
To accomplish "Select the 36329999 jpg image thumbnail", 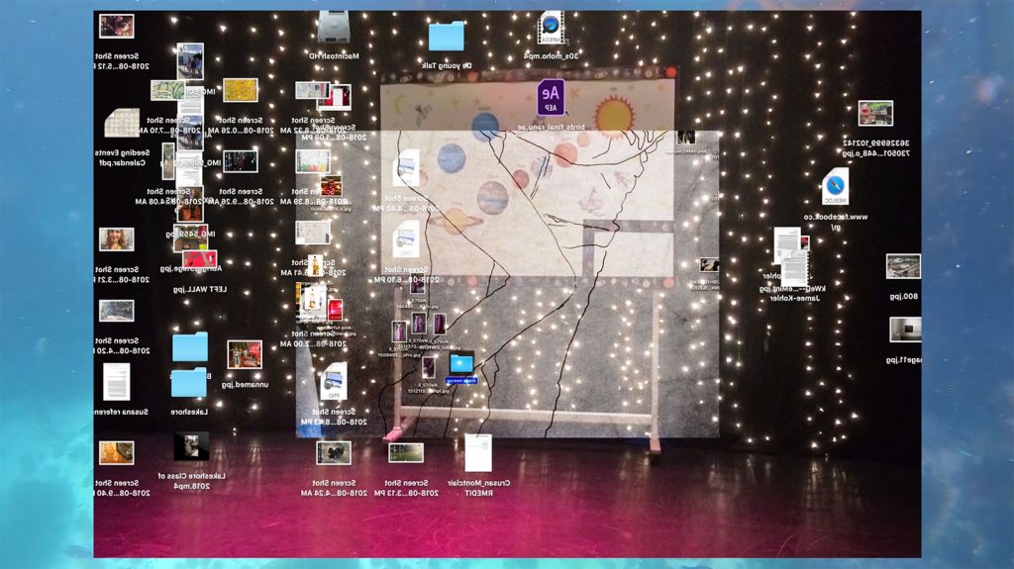I will tap(875, 113).
